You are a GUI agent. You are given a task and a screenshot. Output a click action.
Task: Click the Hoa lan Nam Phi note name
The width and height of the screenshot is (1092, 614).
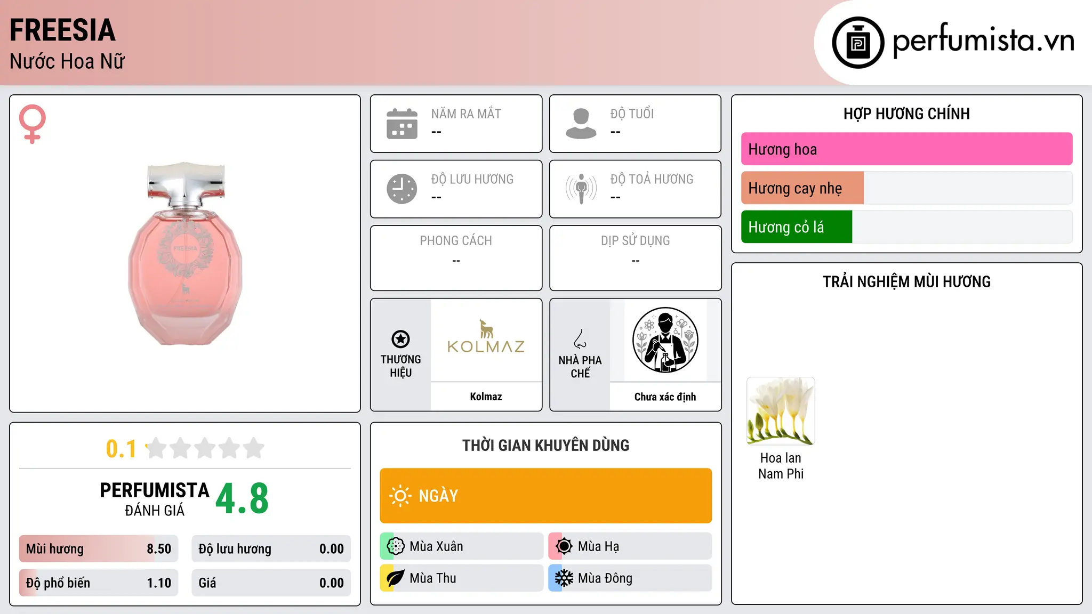[781, 466]
